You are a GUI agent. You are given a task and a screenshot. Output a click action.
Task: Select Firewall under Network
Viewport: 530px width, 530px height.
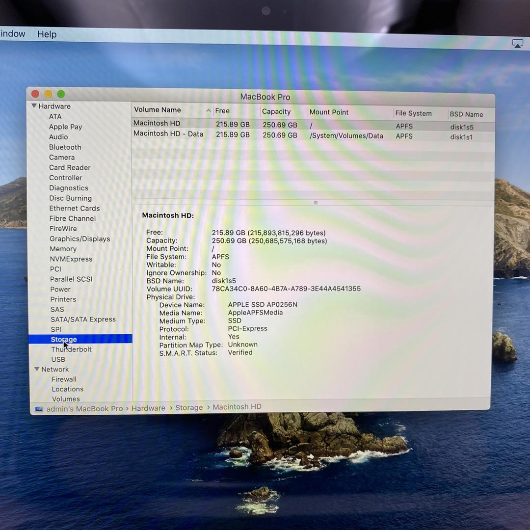(x=64, y=379)
